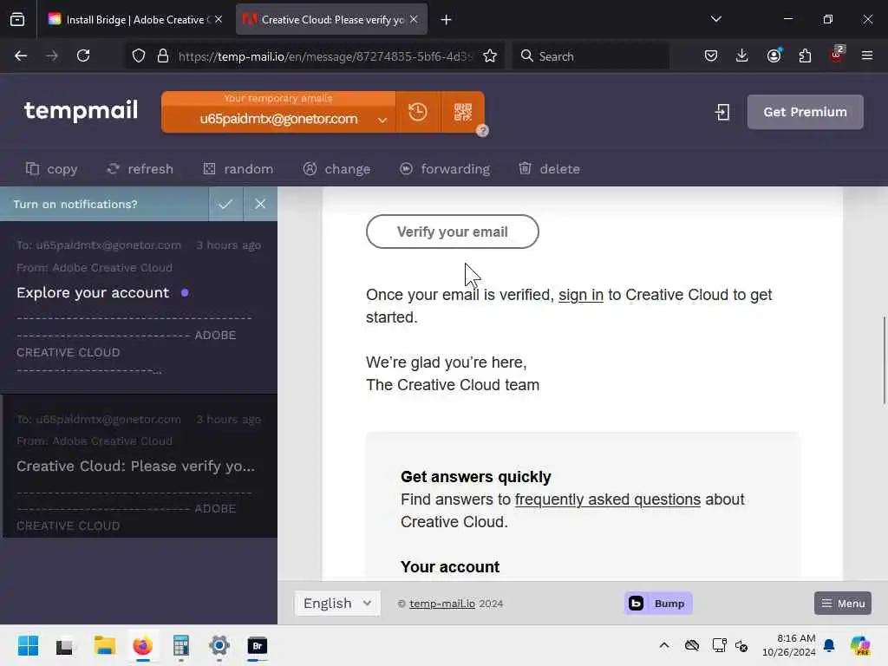
Task: Click the Get Premium button
Action: [x=805, y=112]
